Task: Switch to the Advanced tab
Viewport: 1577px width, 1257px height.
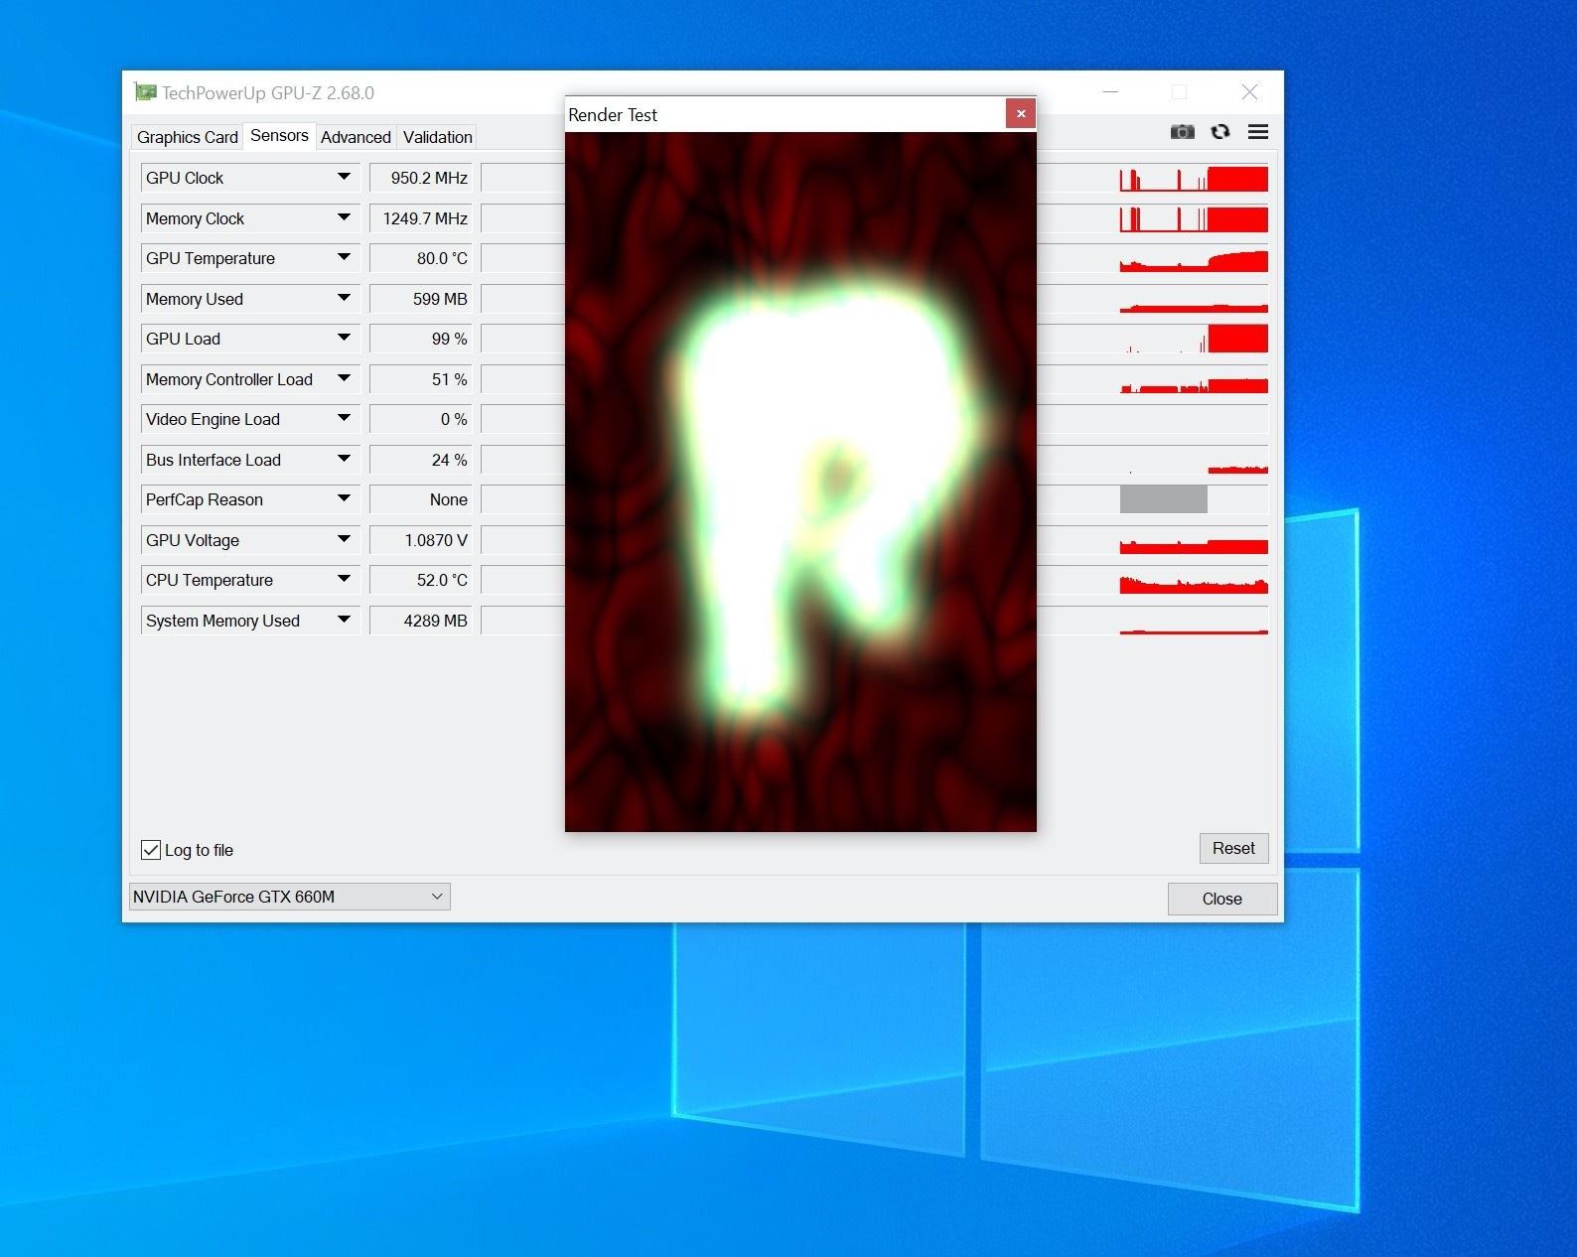Action: [x=356, y=137]
